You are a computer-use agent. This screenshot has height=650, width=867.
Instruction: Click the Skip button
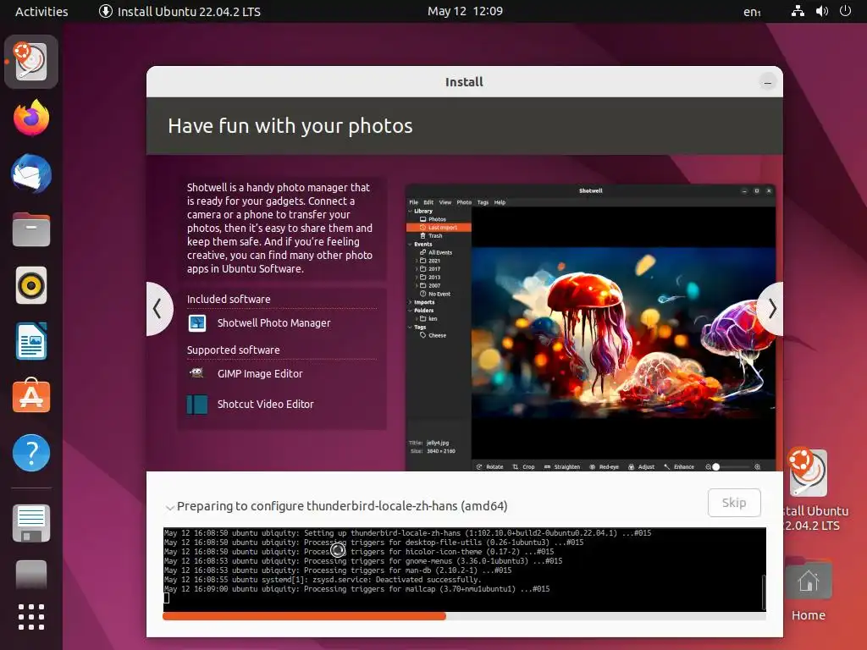734,503
